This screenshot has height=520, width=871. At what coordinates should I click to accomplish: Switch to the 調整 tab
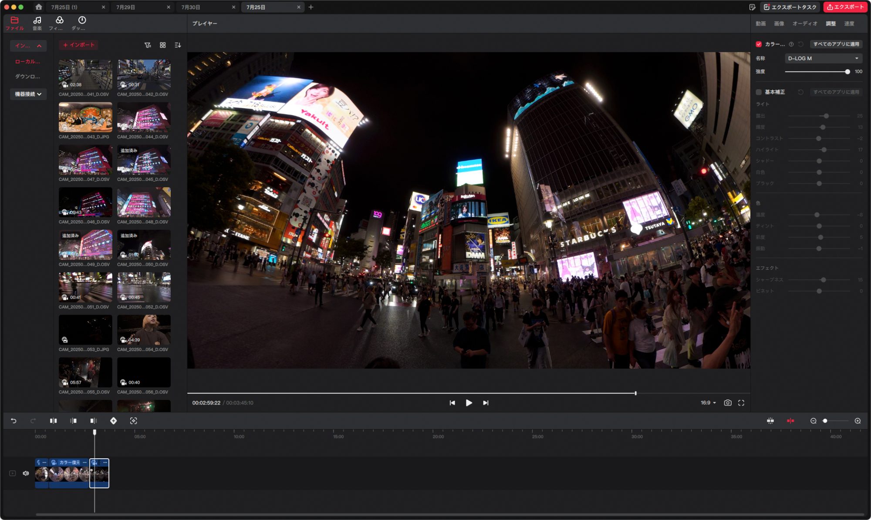point(830,23)
